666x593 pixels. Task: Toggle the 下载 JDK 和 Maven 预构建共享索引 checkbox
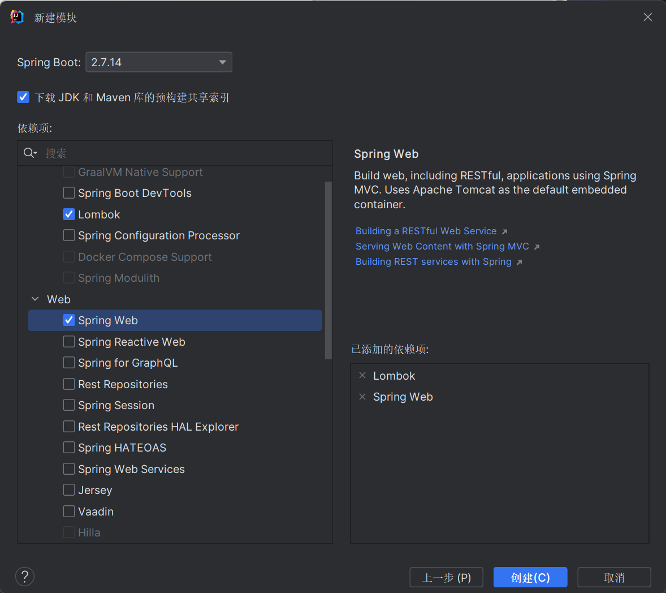point(23,97)
